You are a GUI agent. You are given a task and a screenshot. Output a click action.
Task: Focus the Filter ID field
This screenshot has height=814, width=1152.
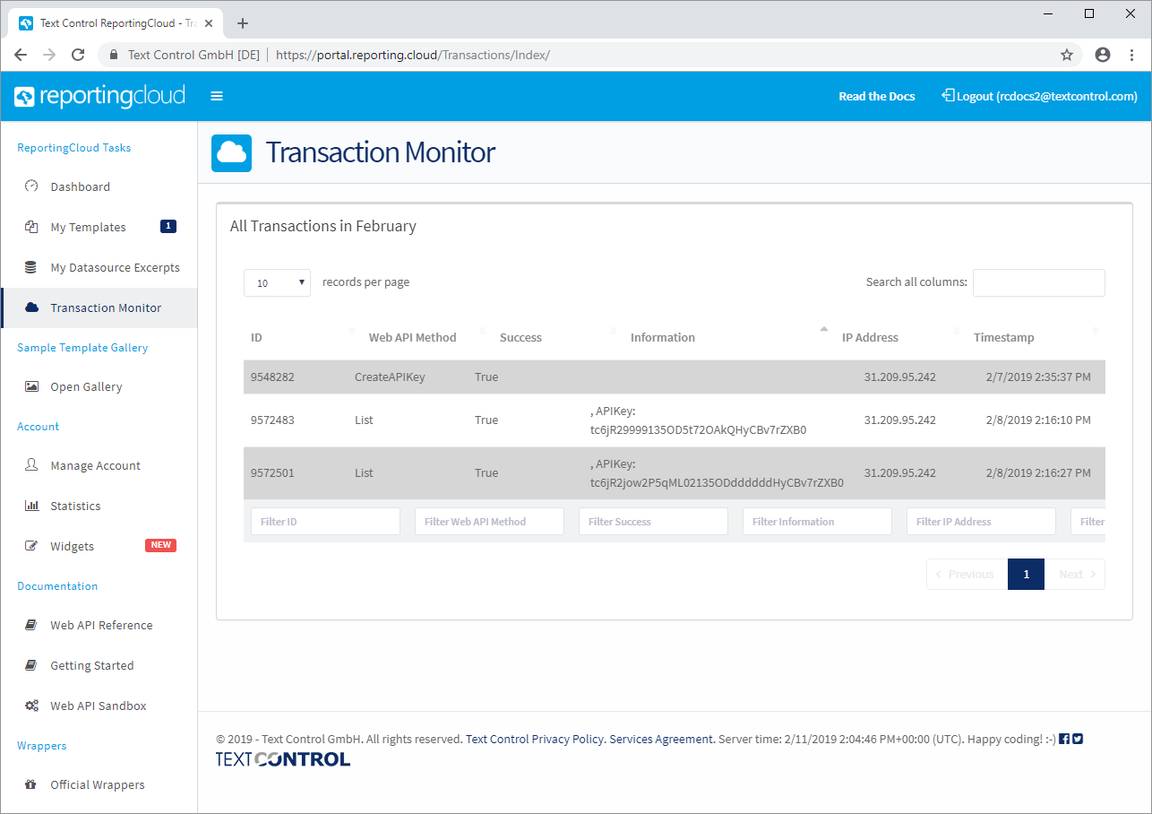pyautogui.click(x=325, y=522)
